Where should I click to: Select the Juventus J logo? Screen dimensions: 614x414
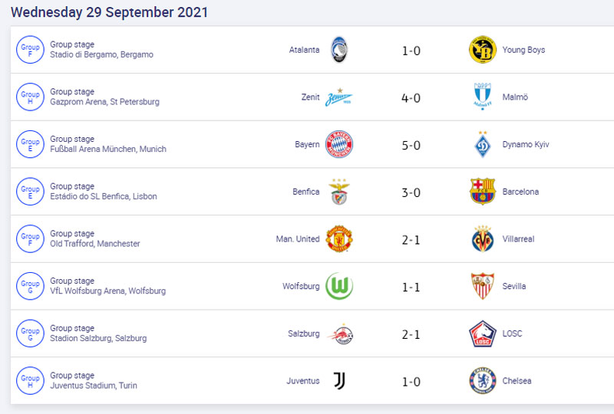click(x=339, y=381)
